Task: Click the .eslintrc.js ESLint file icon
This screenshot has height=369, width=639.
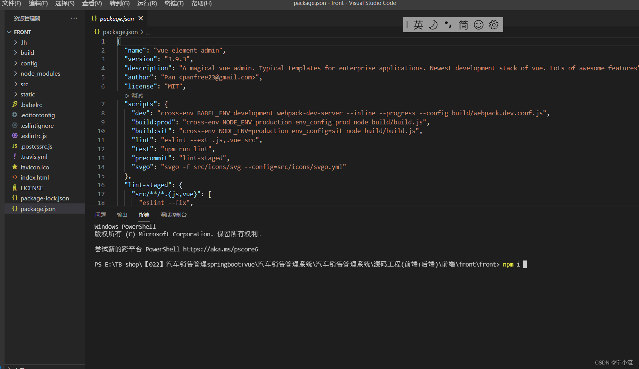Action: (x=15, y=135)
